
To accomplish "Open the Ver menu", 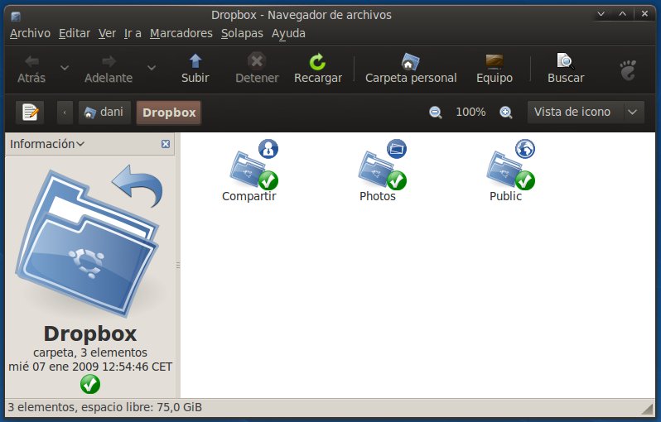I will coord(107,33).
